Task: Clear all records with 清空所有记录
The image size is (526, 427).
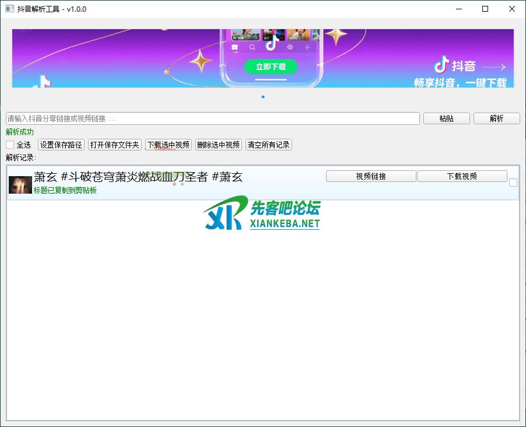Action: pyautogui.click(x=269, y=145)
